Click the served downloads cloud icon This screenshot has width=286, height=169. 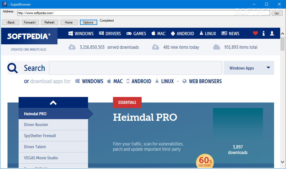tap(72, 47)
